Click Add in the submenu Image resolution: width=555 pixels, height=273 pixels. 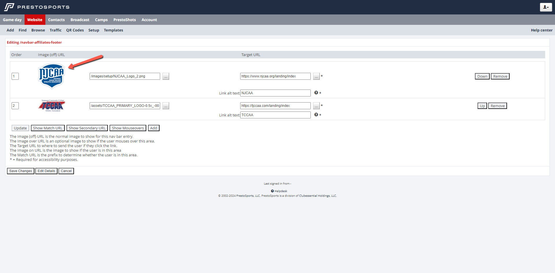point(10,30)
